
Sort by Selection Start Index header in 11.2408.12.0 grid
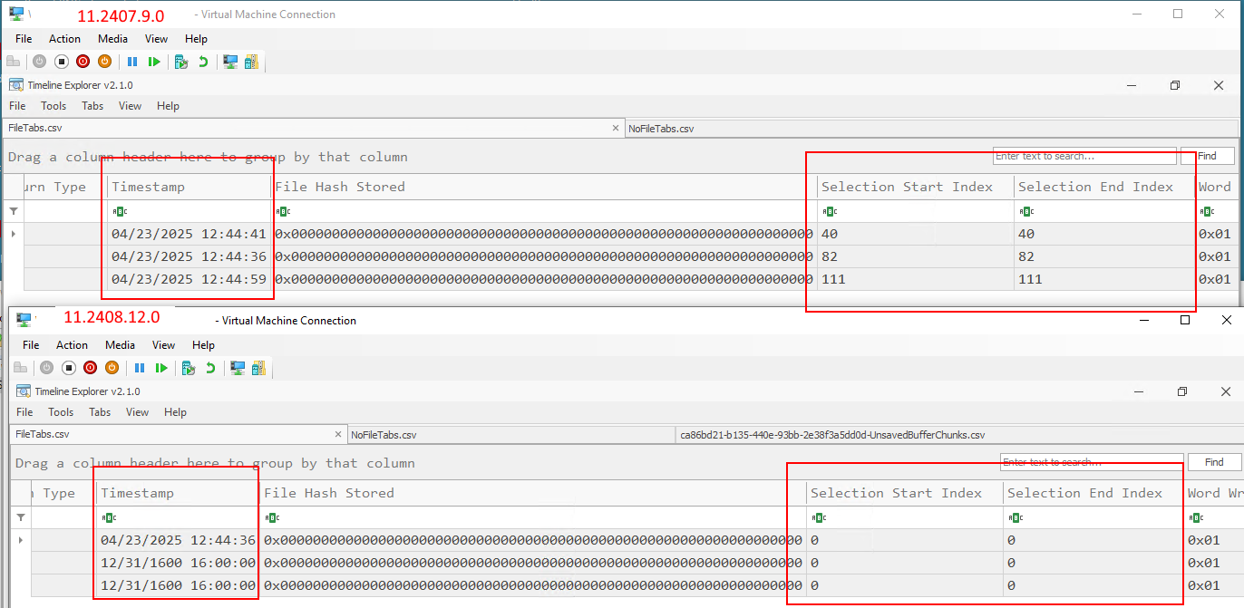tap(905, 493)
